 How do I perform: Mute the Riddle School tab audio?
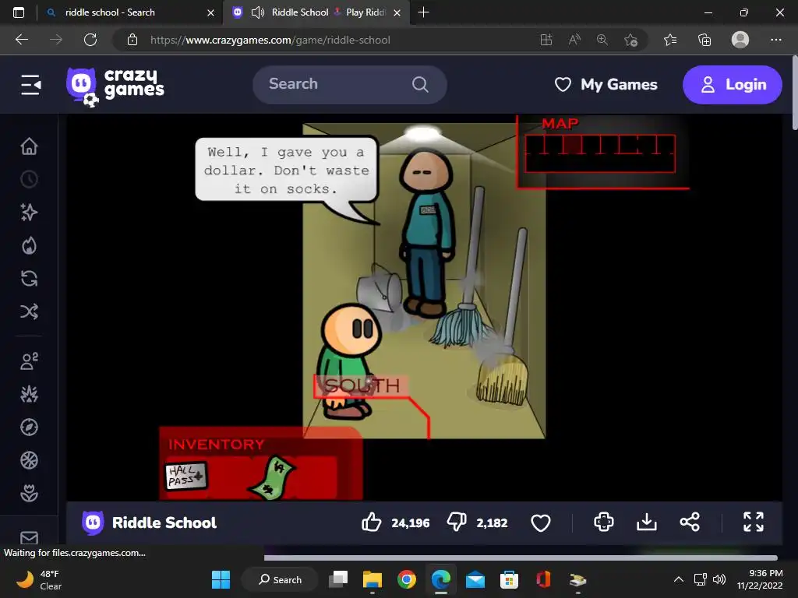(258, 12)
